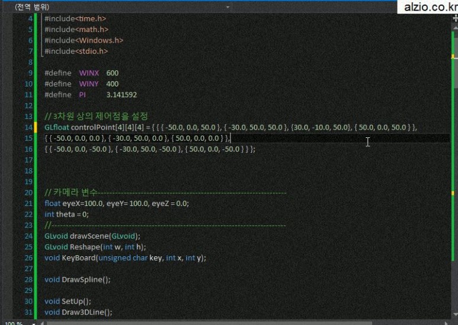The image size is (458, 325).
Task: Place cursor on #include<Windows.h> line
Action: pyautogui.click(x=84, y=40)
